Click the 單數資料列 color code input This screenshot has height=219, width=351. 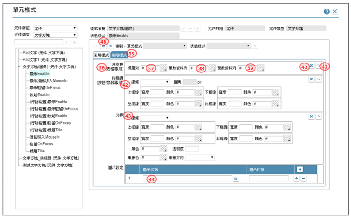(199, 68)
